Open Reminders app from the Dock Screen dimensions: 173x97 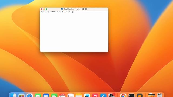point(71,95)
